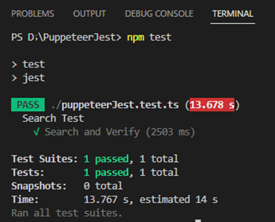
Task: Click the 'Ran all test suites.' line
Action: pyautogui.click(x=67, y=213)
